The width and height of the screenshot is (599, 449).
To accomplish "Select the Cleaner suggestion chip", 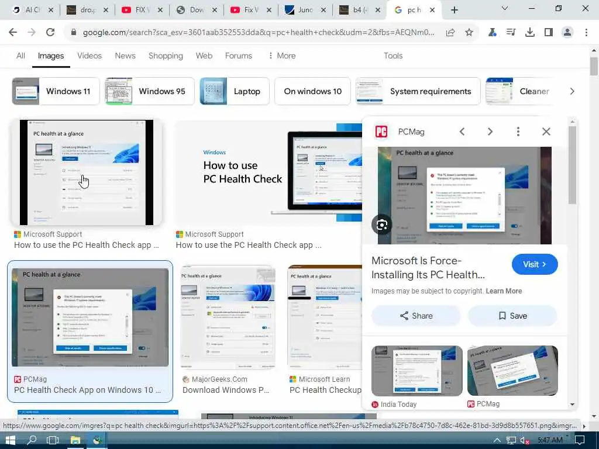I will coord(519,91).
